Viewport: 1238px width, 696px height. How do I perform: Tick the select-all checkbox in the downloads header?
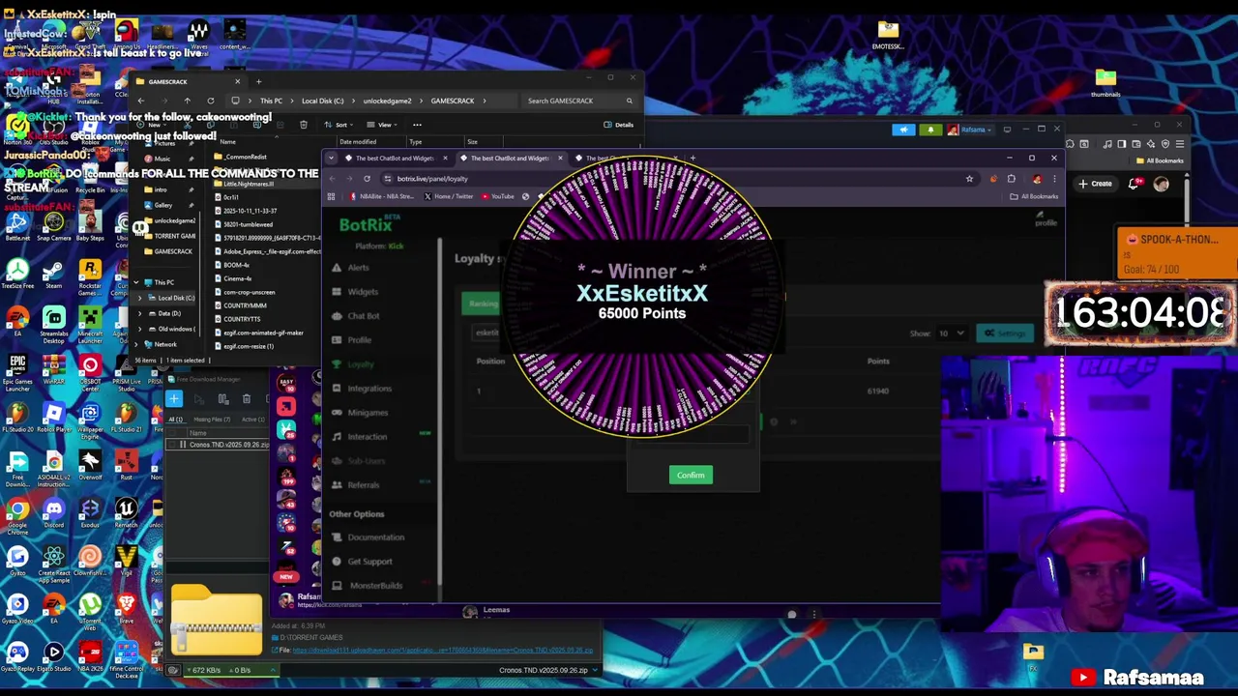click(x=174, y=432)
